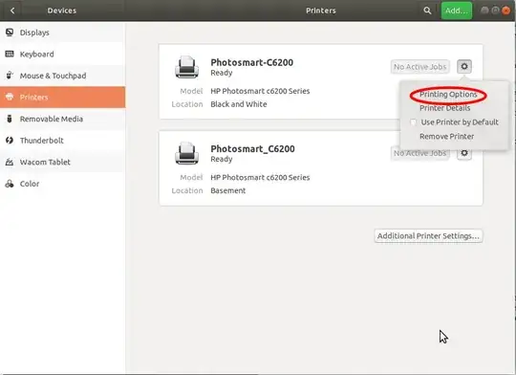The height and width of the screenshot is (375, 516).
Task: Open Mouse & Touchpad settings
Action: (62, 76)
